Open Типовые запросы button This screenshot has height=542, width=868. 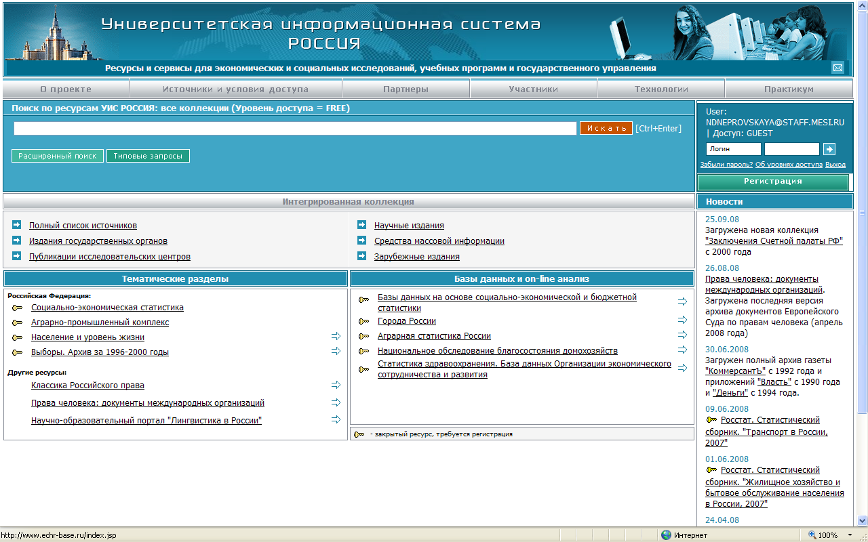coord(148,156)
